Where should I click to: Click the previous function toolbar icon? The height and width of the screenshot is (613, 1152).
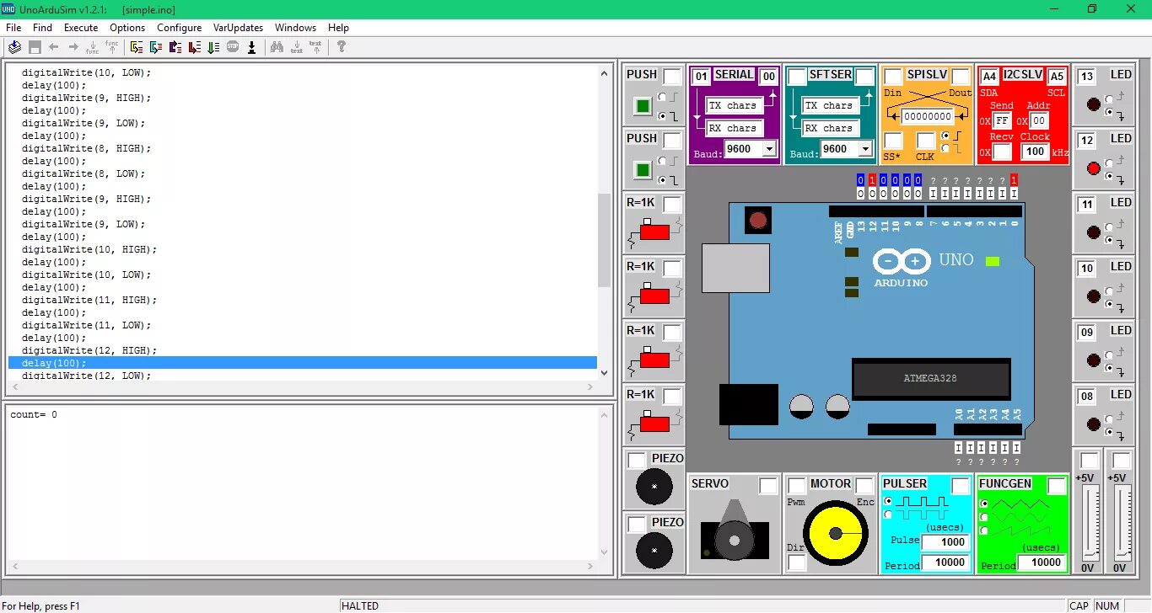click(x=112, y=46)
